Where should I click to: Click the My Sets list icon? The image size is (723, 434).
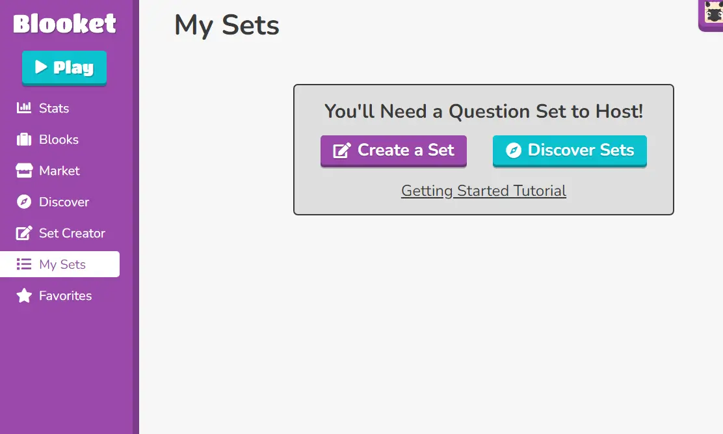pyautogui.click(x=24, y=264)
